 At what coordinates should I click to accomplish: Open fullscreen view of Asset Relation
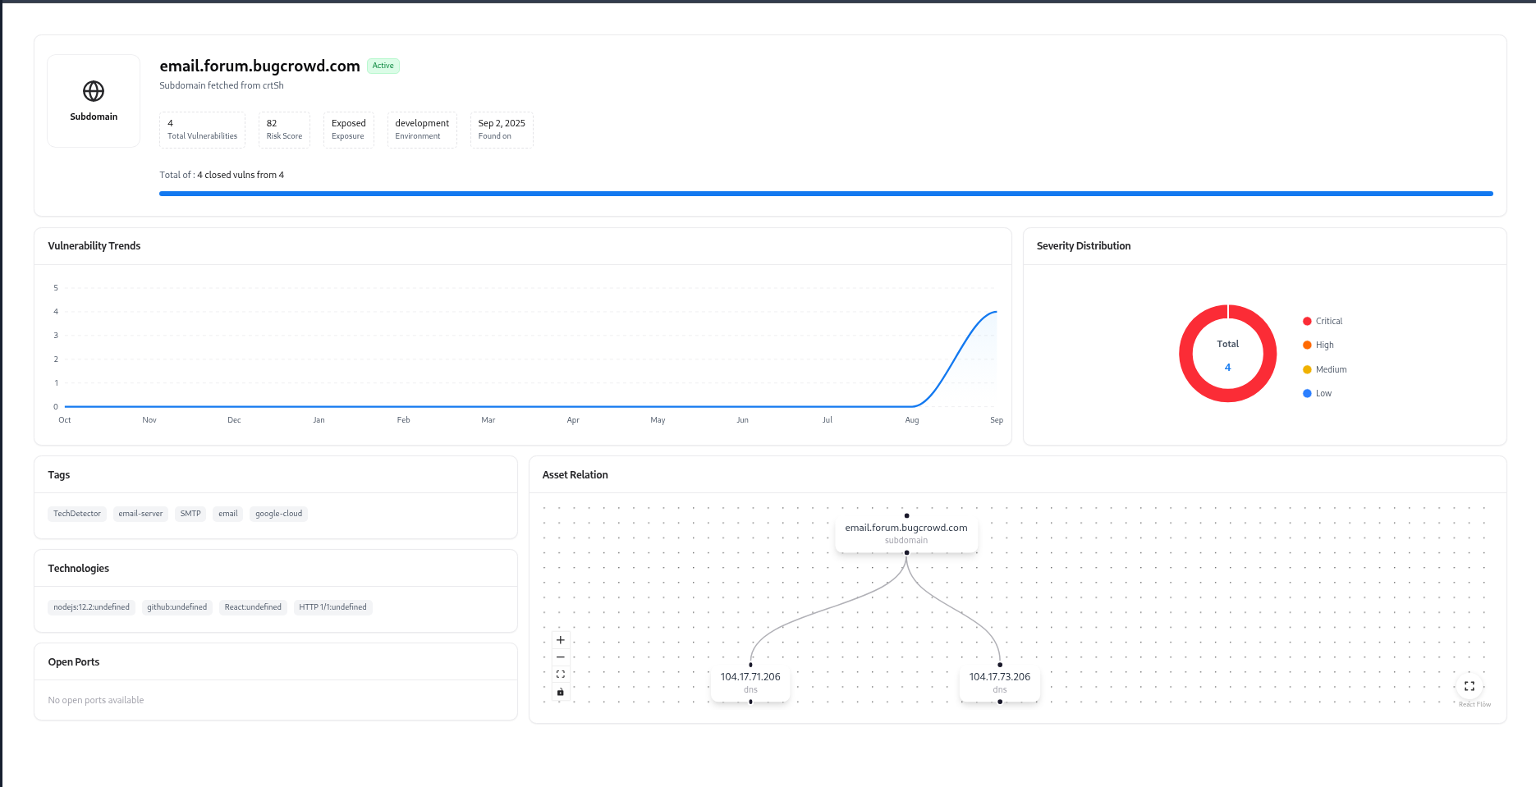coord(1470,686)
